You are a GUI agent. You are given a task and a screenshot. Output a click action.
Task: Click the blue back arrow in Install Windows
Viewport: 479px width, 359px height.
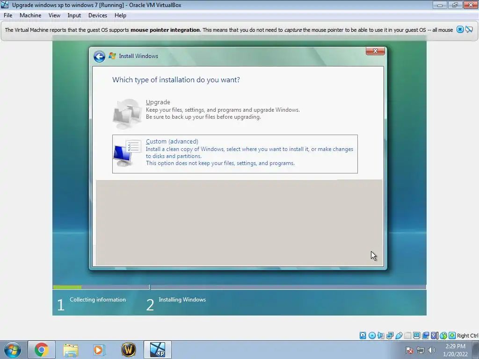point(99,57)
